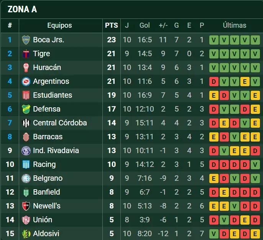The width and height of the screenshot is (263, 240).
Task: Select the Huracán team crest
Action: 26,67
